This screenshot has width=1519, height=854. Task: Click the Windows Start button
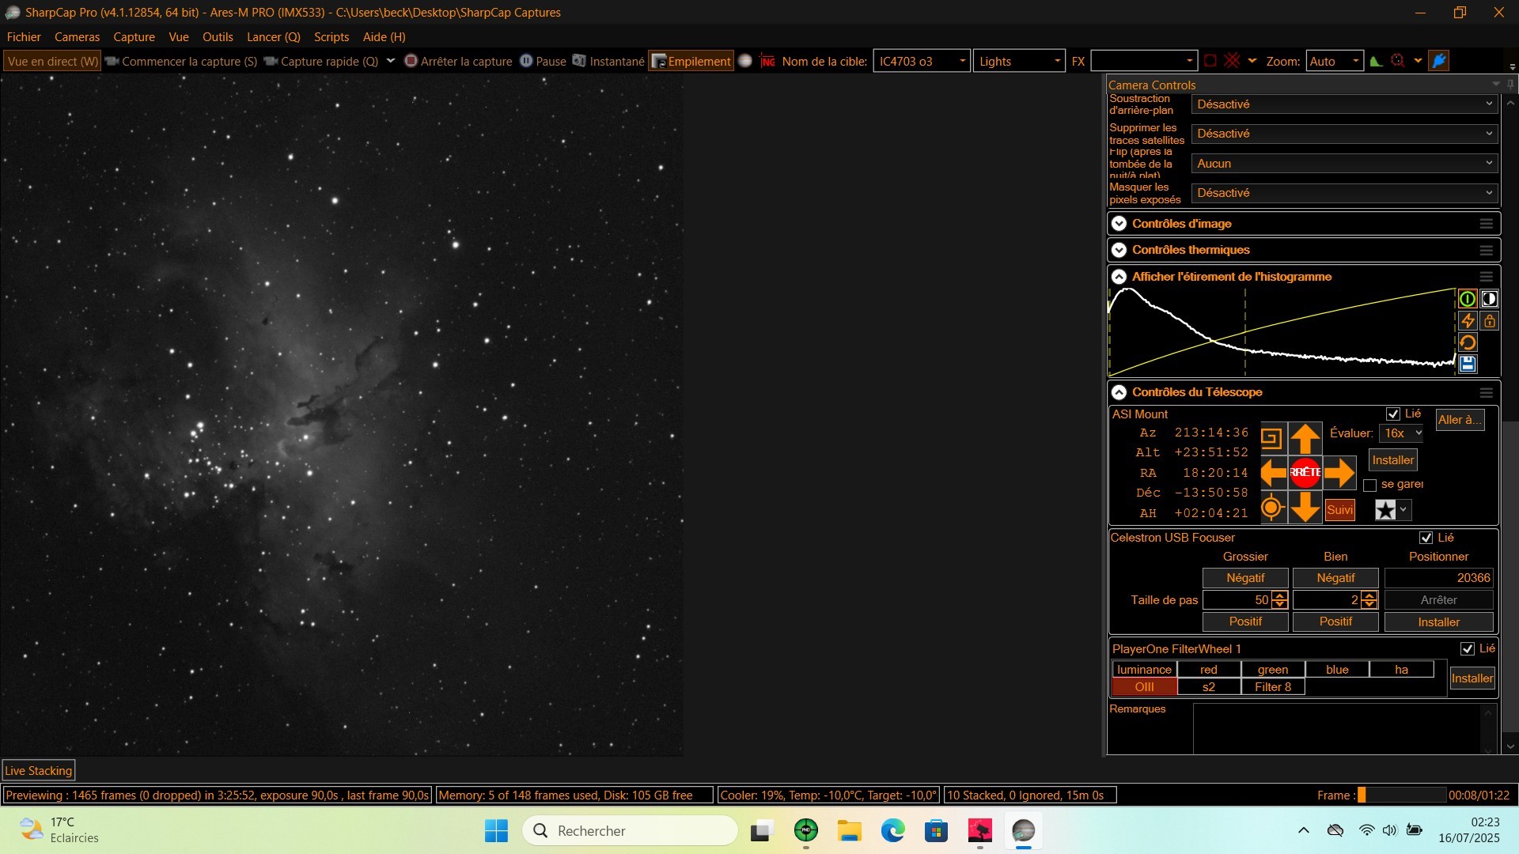coord(497,830)
